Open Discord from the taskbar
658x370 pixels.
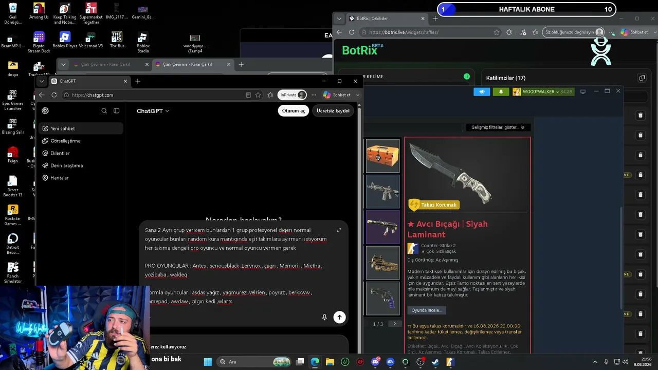(375, 362)
